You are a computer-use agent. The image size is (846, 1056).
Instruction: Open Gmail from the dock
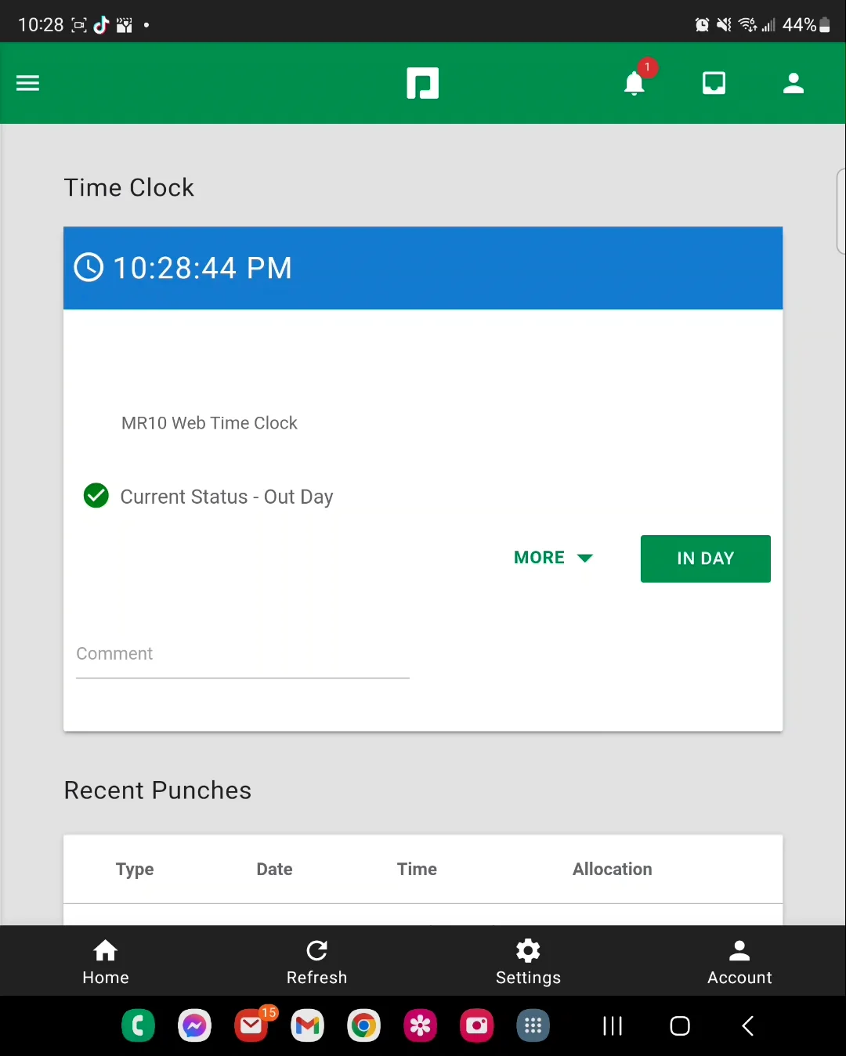tap(307, 1025)
